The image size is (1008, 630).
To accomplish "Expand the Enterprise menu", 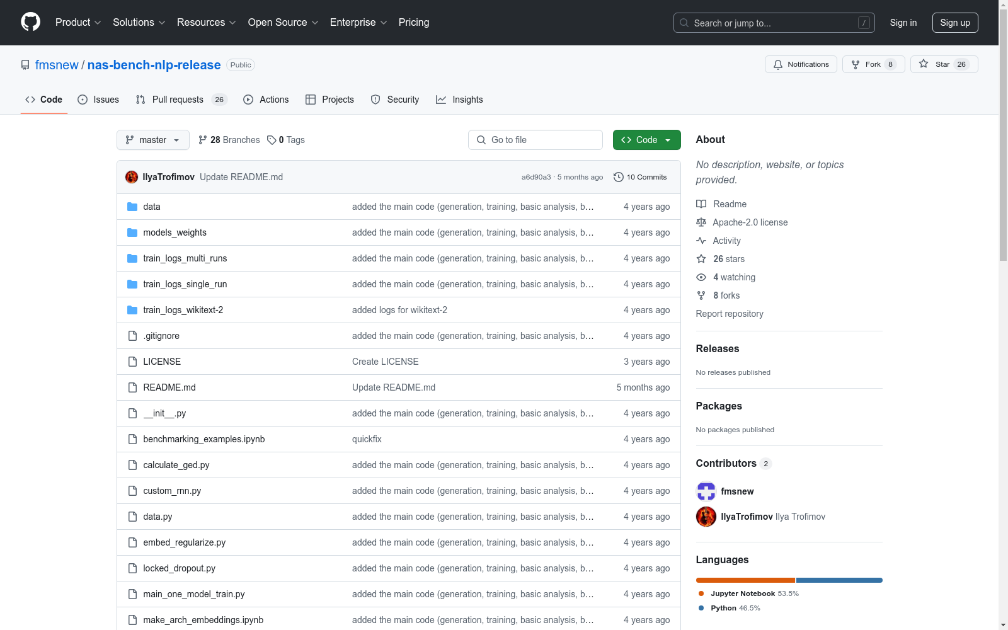I will point(358,23).
